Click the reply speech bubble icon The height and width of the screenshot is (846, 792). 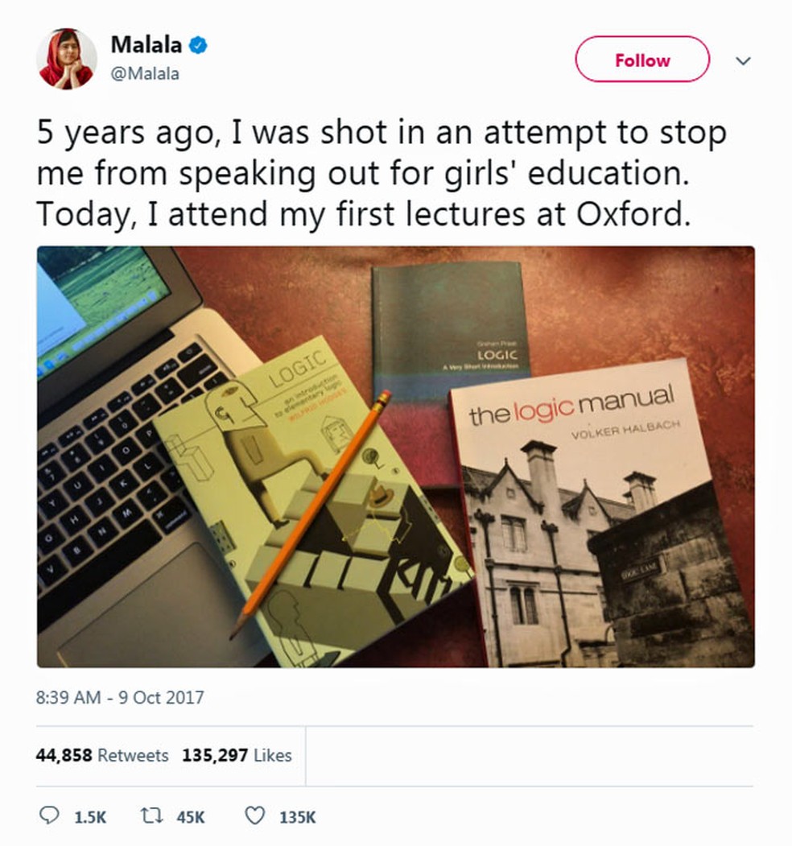50,816
